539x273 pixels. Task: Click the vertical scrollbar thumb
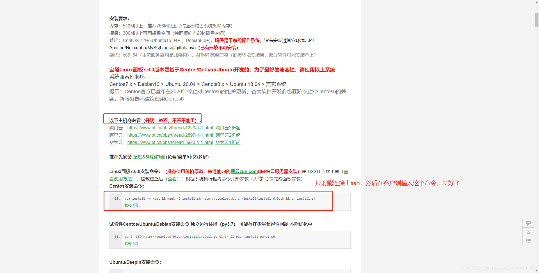(x=536, y=20)
